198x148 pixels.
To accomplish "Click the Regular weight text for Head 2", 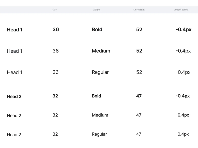I will pyautogui.click(x=99, y=134).
